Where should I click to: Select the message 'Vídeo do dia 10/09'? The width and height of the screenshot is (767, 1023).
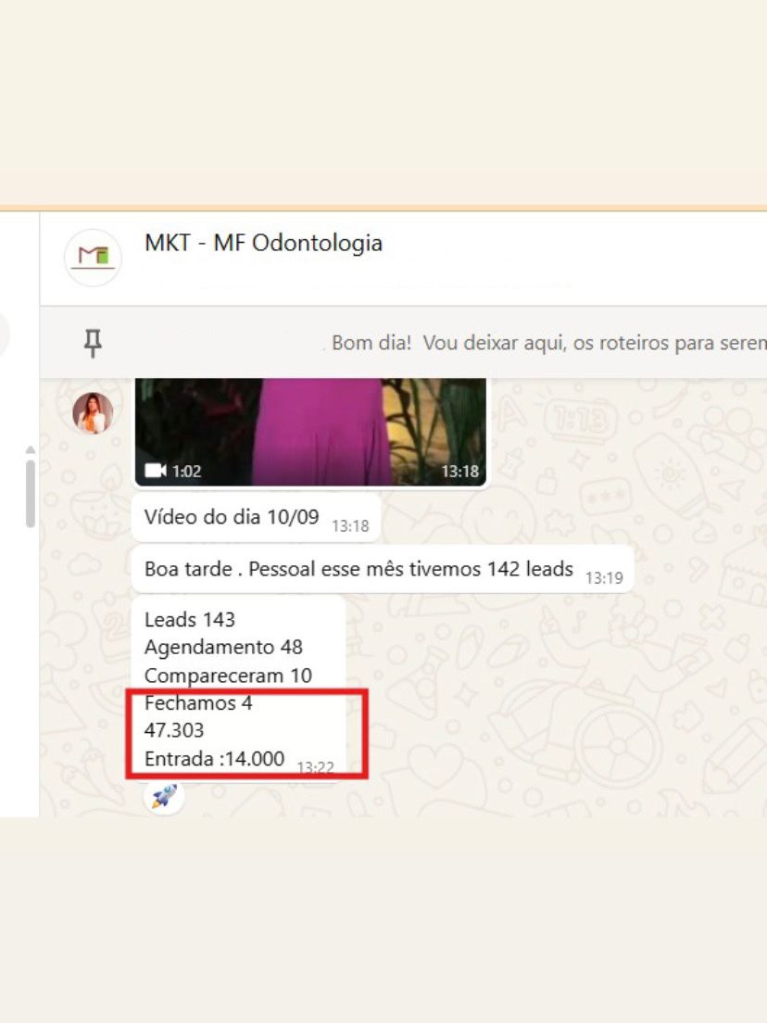[x=257, y=517]
